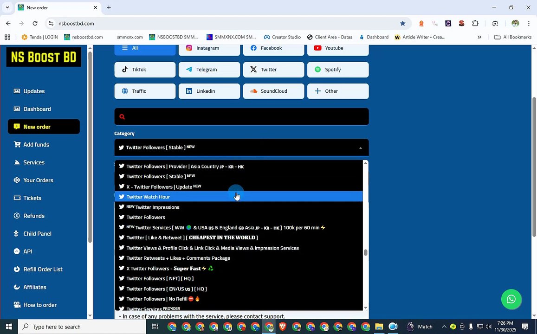Filter services by Spotify

pos(338,70)
